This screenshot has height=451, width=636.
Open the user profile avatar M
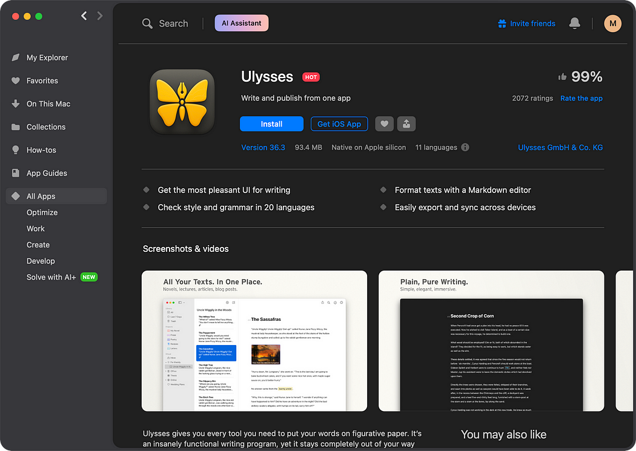click(612, 24)
